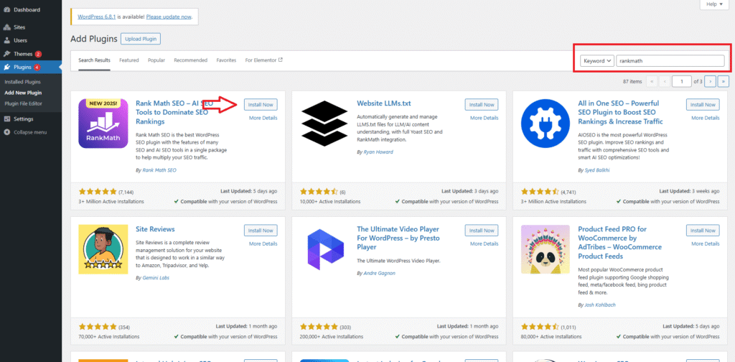Open Dashboard from the sidebar icon
This screenshot has height=362, width=735.
(7, 10)
